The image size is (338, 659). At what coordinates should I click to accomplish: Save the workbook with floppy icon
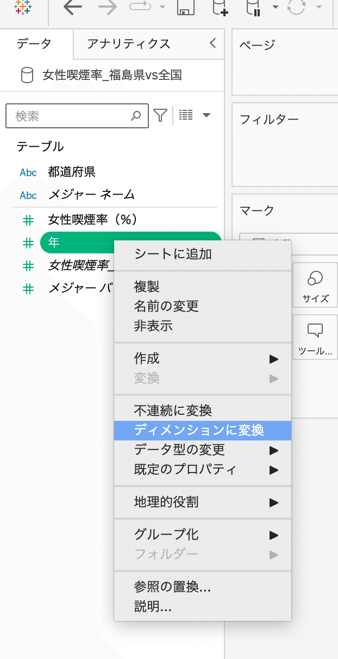[x=186, y=7]
